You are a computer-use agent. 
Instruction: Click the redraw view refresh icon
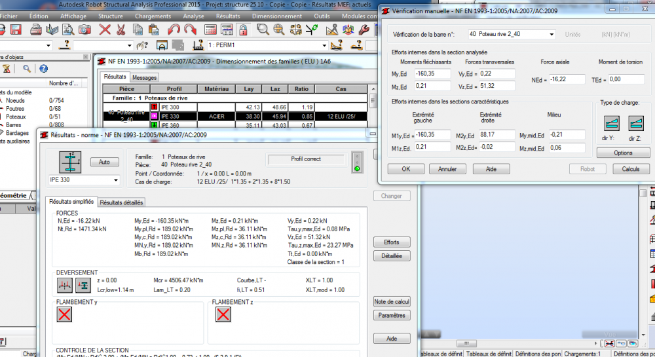coord(312,29)
